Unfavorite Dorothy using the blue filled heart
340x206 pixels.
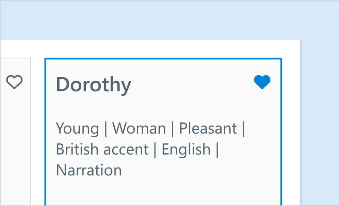coord(262,82)
